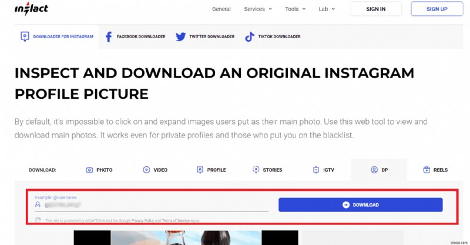Screen dimensions: 470x245
Task: Click the Reels icon
Action: coord(427,170)
